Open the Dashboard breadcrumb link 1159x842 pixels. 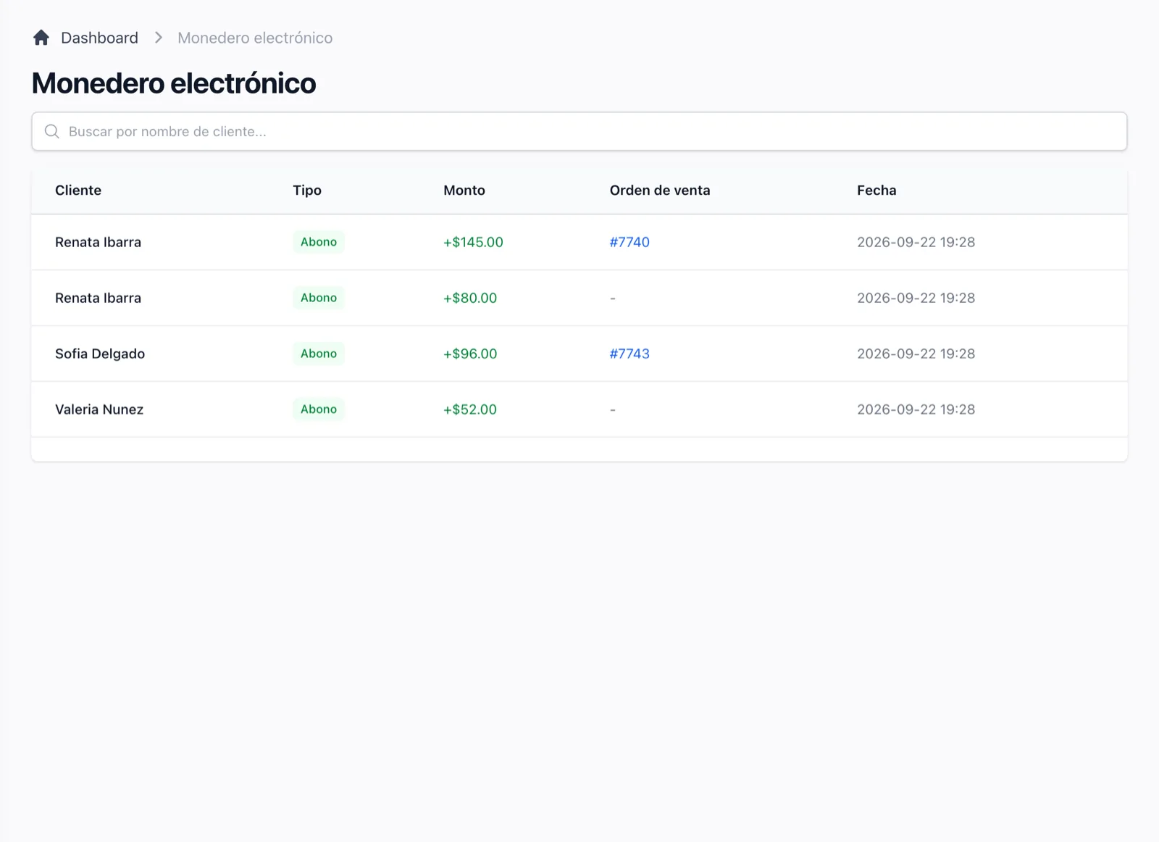click(x=99, y=38)
